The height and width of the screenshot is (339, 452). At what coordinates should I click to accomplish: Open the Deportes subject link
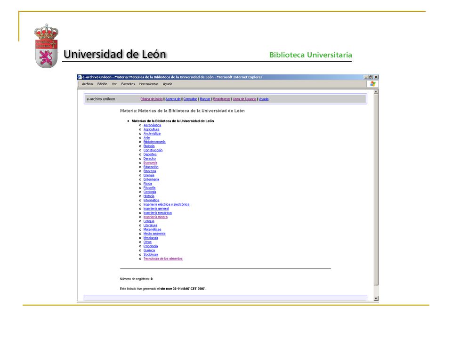150,154
